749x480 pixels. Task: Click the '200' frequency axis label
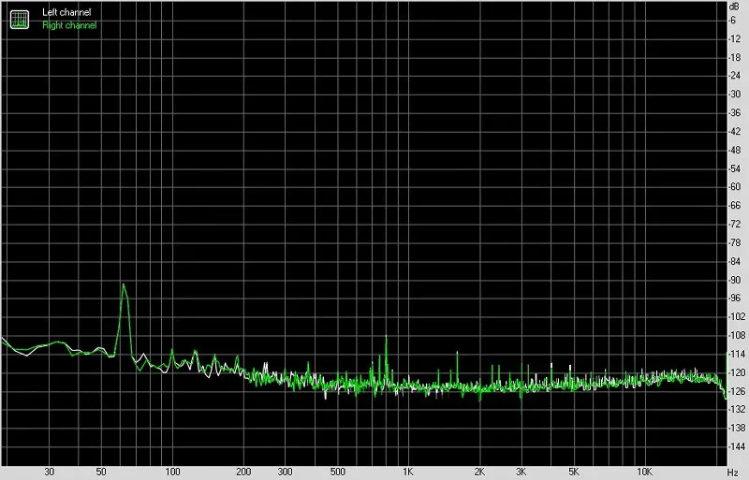[x=243, y=472]
